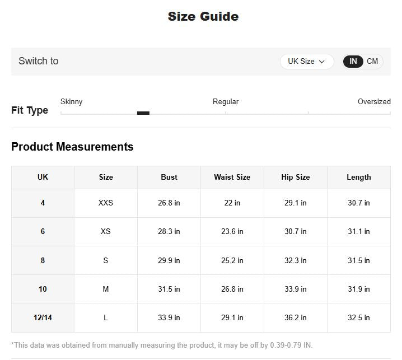Click the Oversized fit label

[x=374, y=101]
